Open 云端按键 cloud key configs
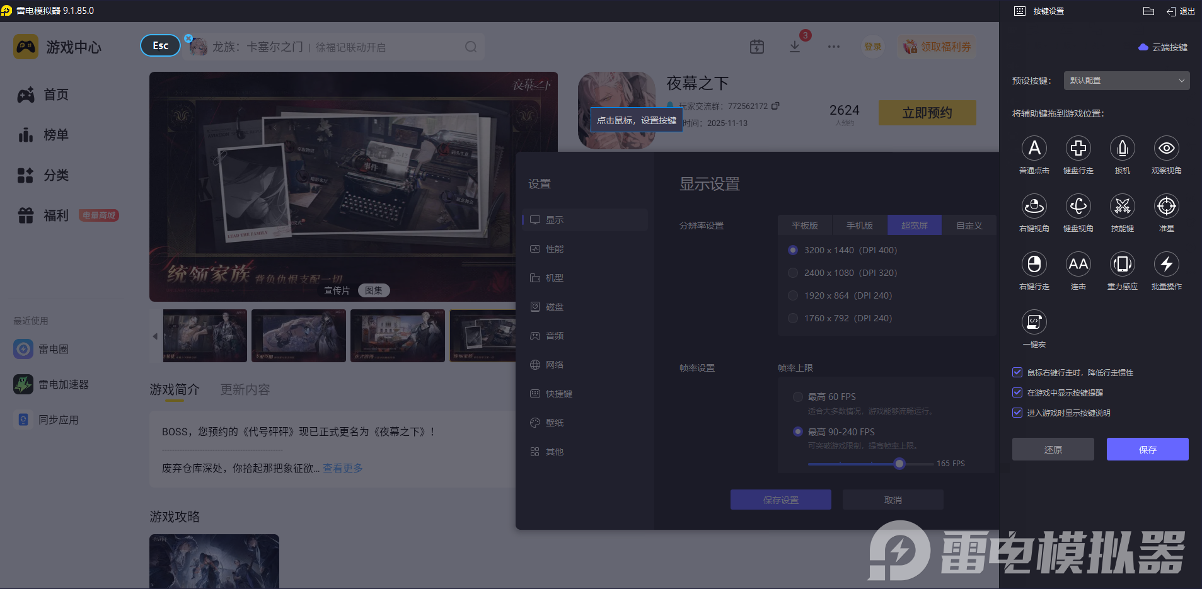 coord(1163,47)
